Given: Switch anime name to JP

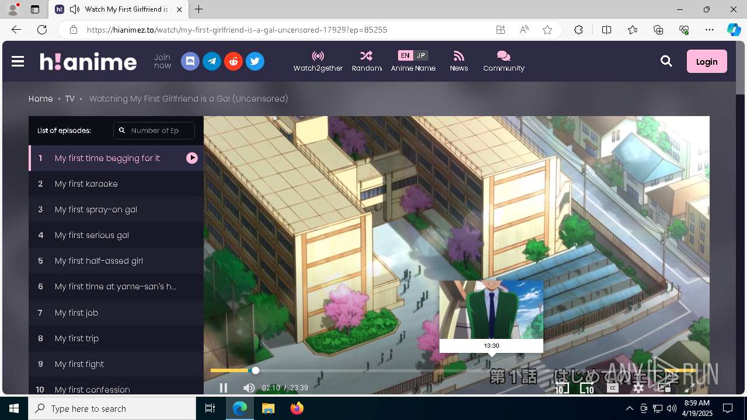Looking at the screenshot, I should [x=421, y=55].
